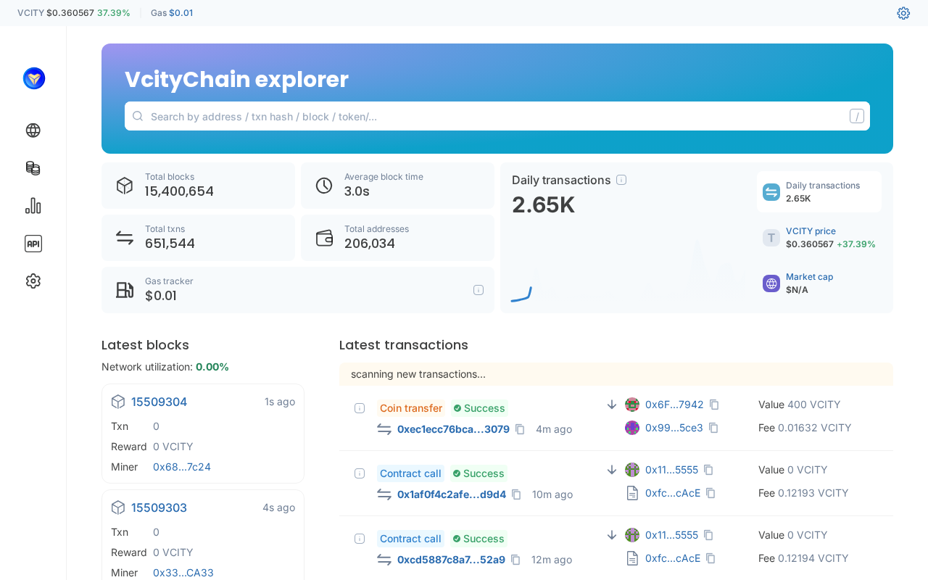Click the avatar icon for address 0x99...5ce3

click(x=632, y=428)
